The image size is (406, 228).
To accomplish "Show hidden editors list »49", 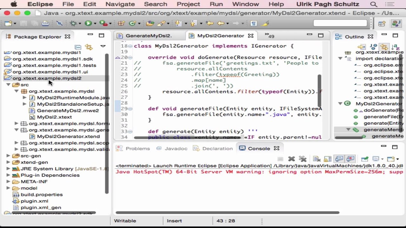I will tap(269, 36).
